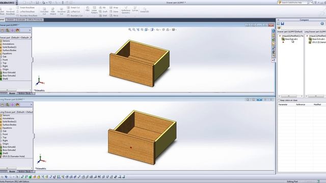The image size is (326, 183).
Task: Click the Instant3D tool
Action: tap(145, 10)
